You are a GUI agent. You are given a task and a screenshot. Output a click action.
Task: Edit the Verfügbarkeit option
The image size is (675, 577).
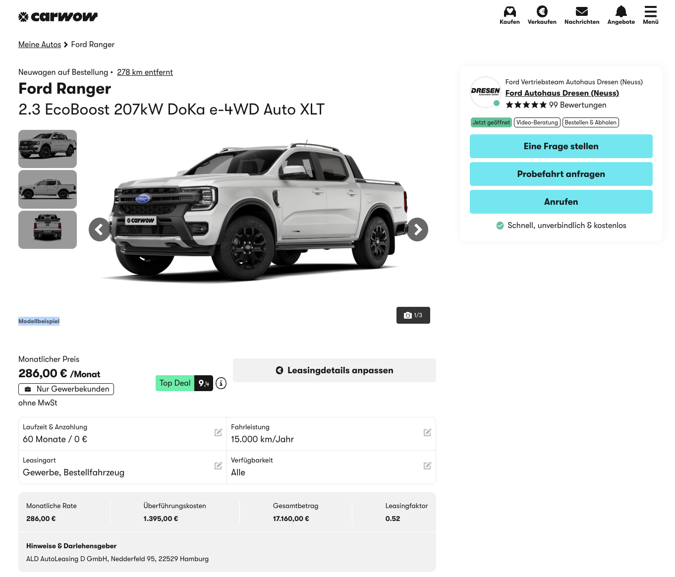tap(427, 466)
